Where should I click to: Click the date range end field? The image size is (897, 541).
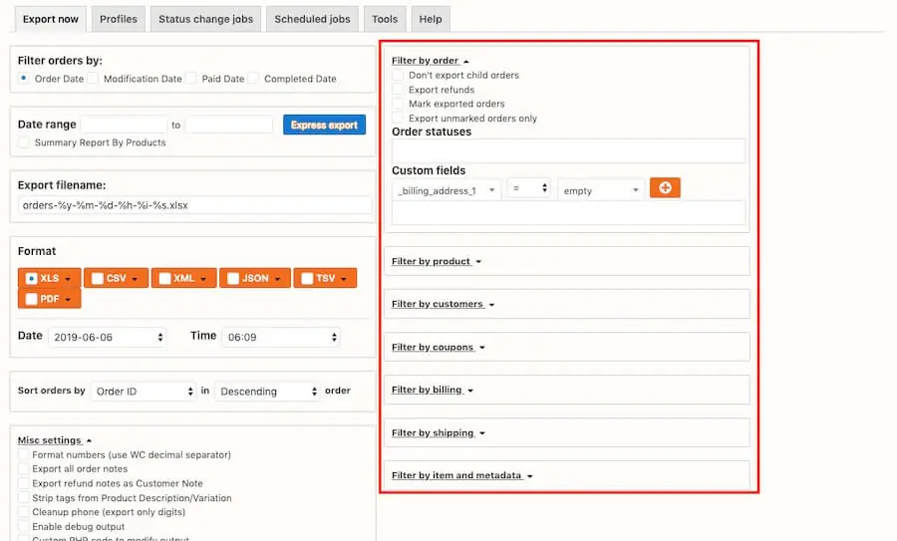pos(229,125)
